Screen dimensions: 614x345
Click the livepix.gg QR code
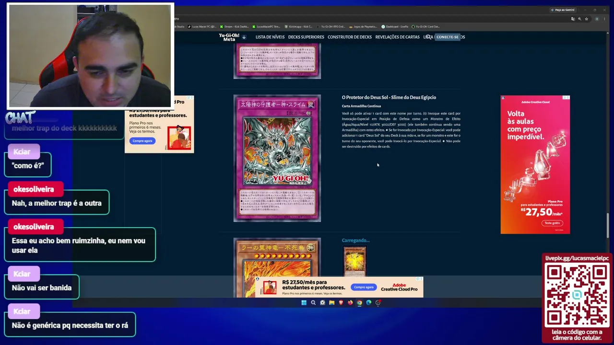[x=577, y=295]
